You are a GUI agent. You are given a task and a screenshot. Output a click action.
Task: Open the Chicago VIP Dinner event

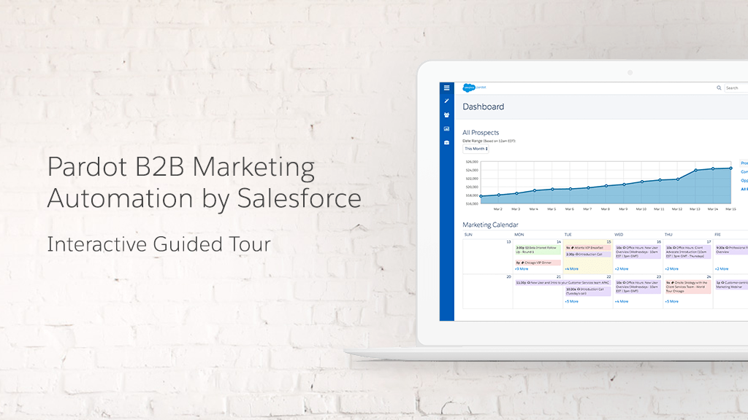click(x=538, y=262)
